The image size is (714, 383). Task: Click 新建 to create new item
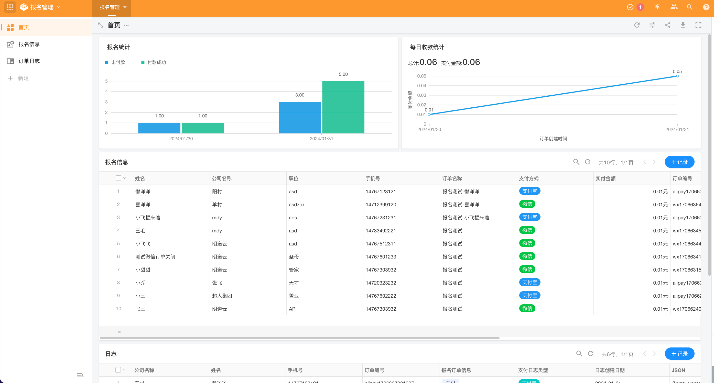(23, 78)
